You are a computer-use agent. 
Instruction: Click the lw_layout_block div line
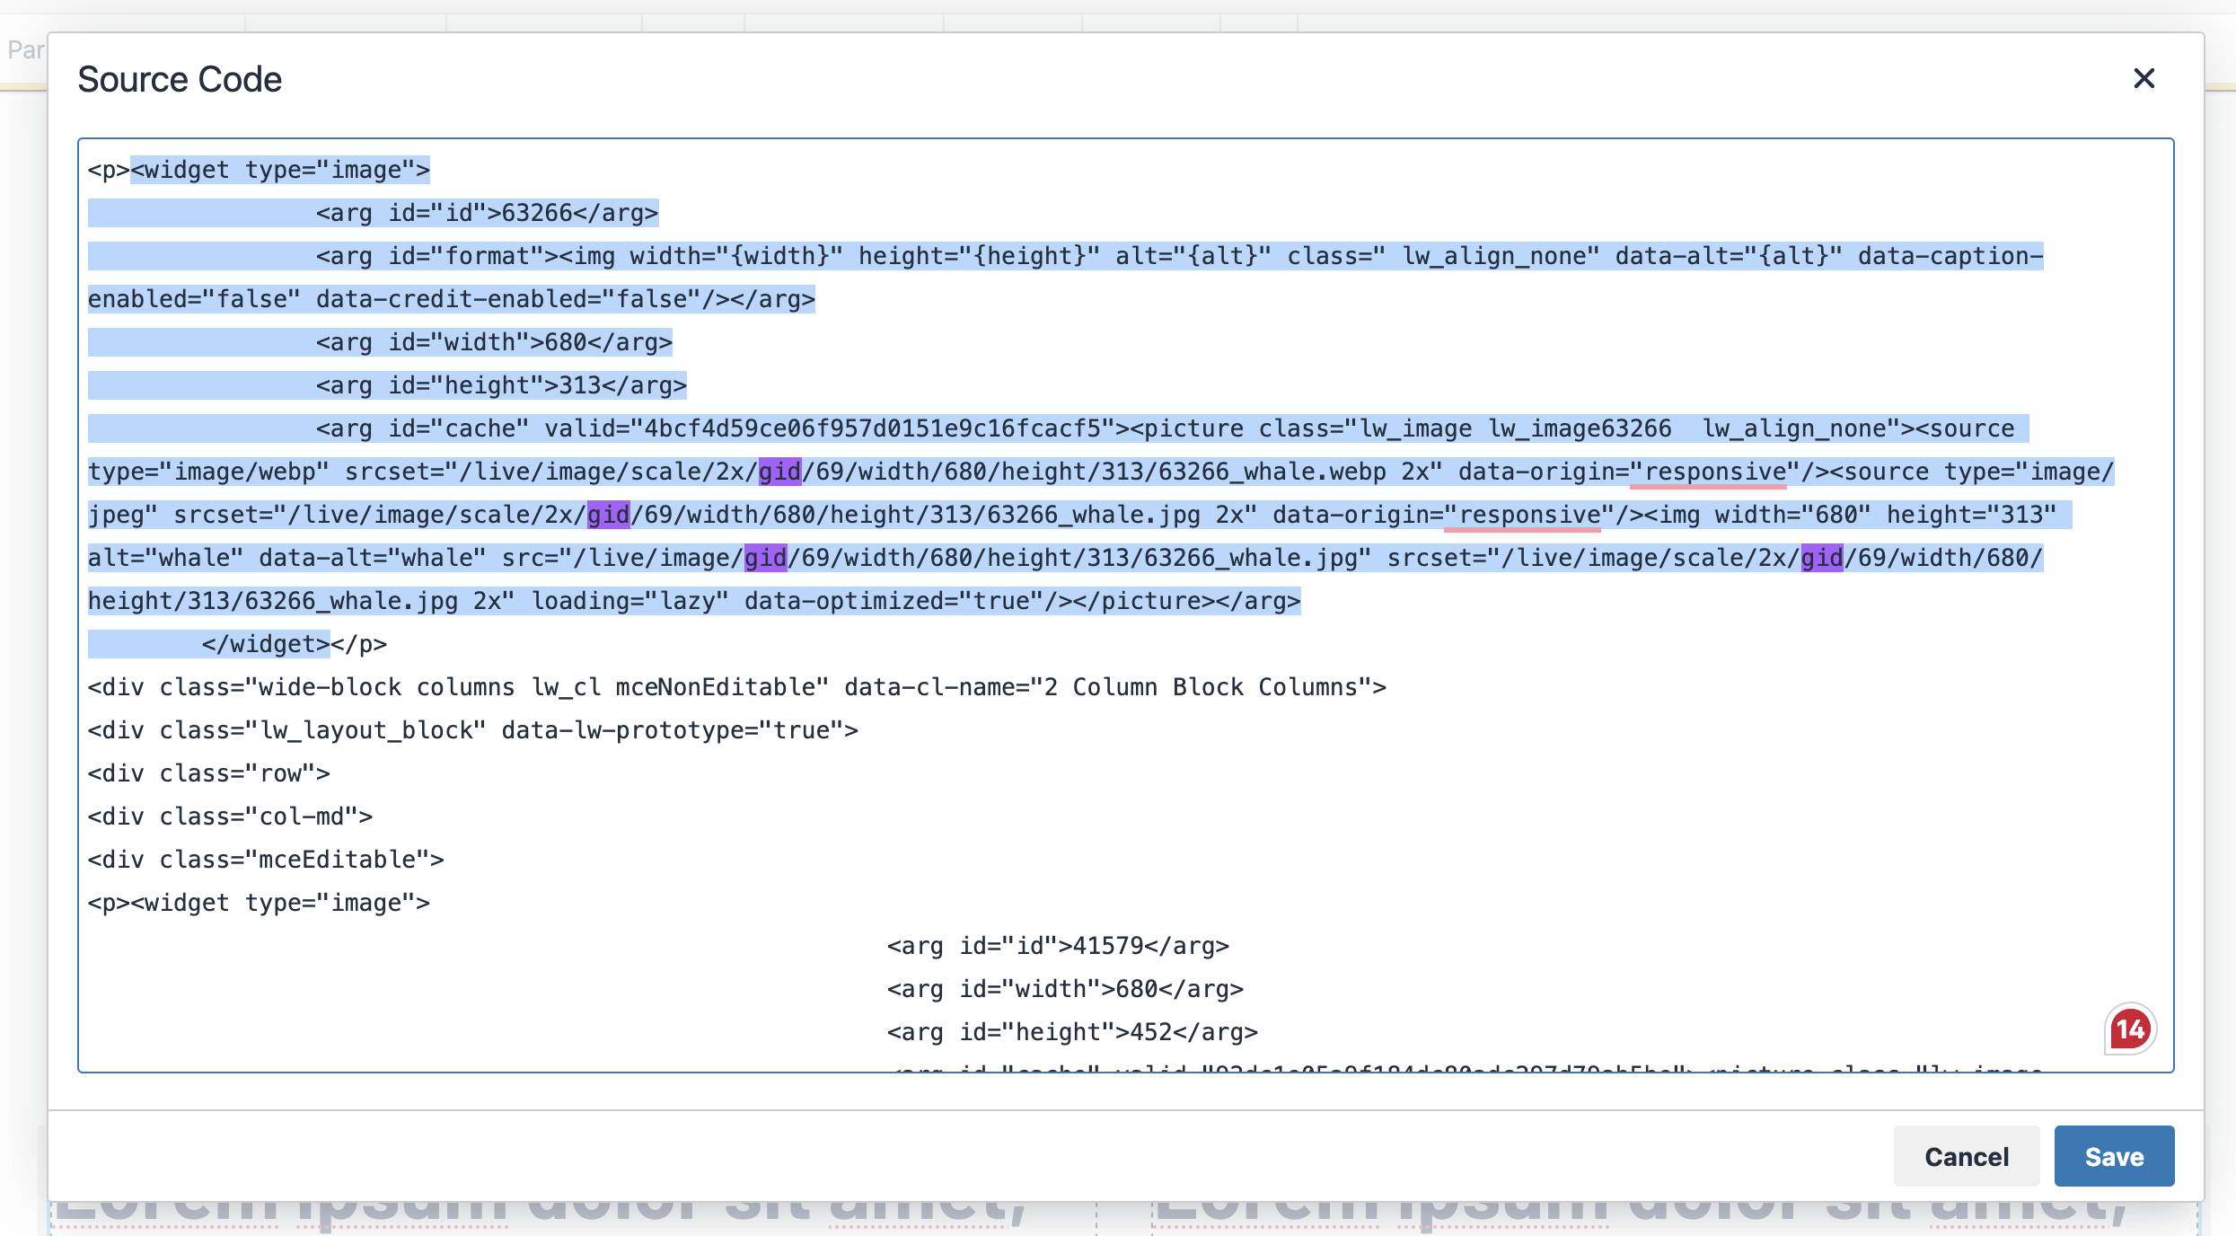tap(472, 730)
